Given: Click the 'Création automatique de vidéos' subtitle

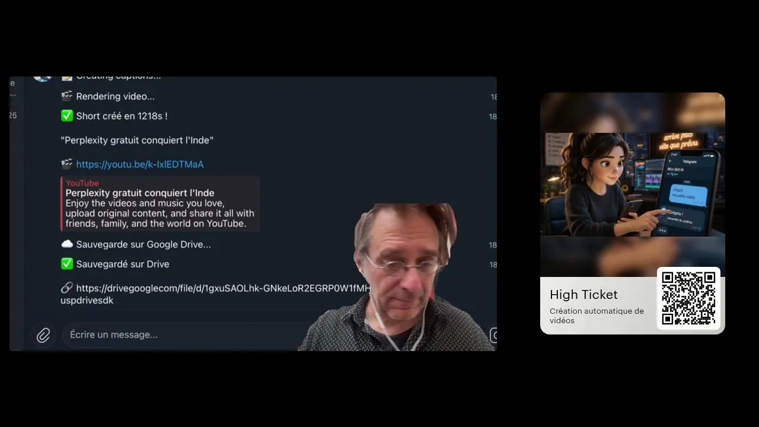Looking at the screenshot, I should coord(597,316).
